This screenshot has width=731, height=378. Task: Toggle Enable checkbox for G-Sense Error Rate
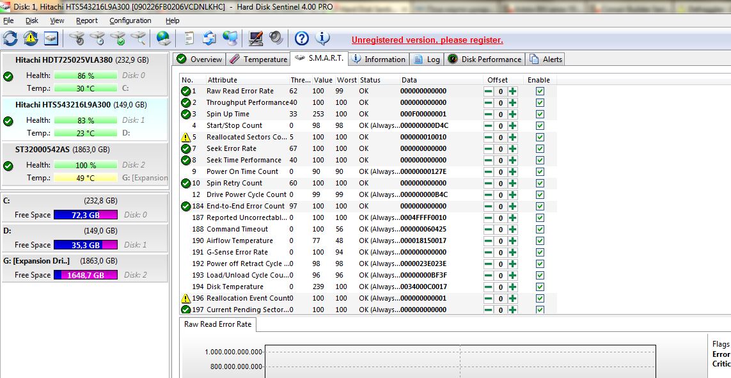[540, 252]
